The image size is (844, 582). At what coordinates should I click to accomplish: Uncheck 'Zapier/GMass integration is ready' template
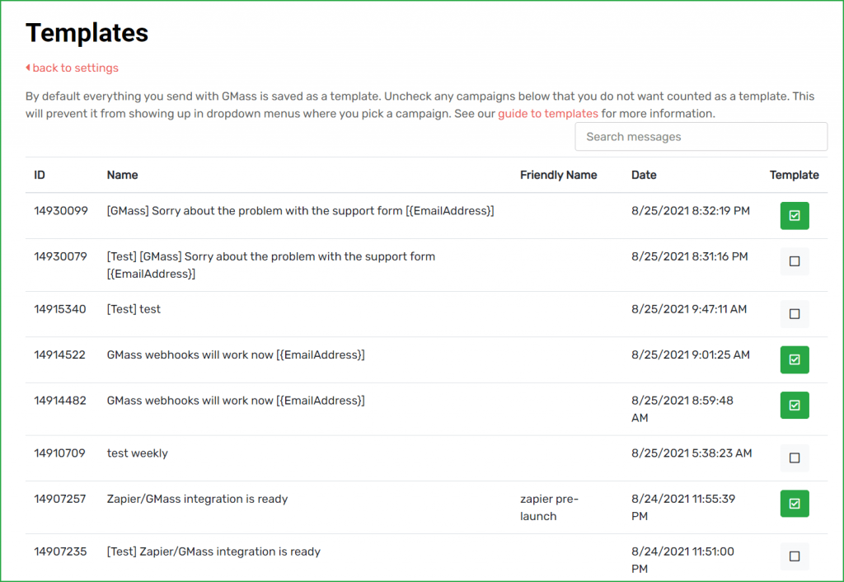794,503
